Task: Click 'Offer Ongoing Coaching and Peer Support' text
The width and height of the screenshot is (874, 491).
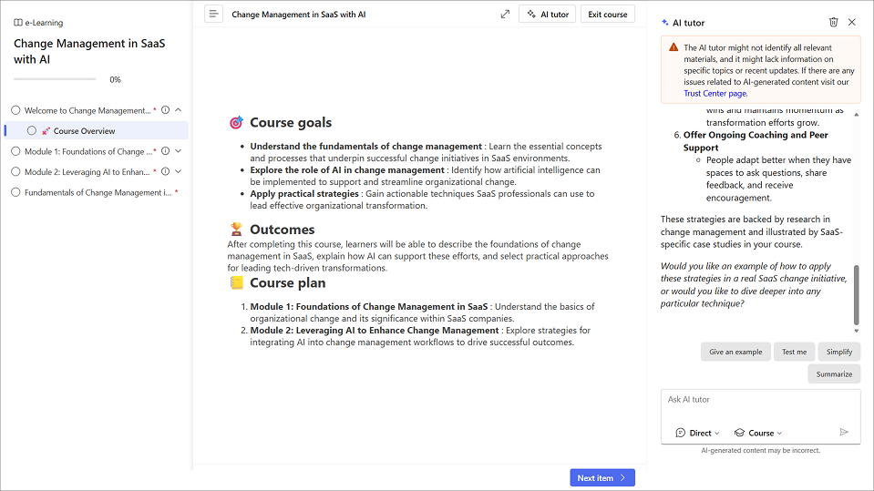Action: tap(756, 141)
